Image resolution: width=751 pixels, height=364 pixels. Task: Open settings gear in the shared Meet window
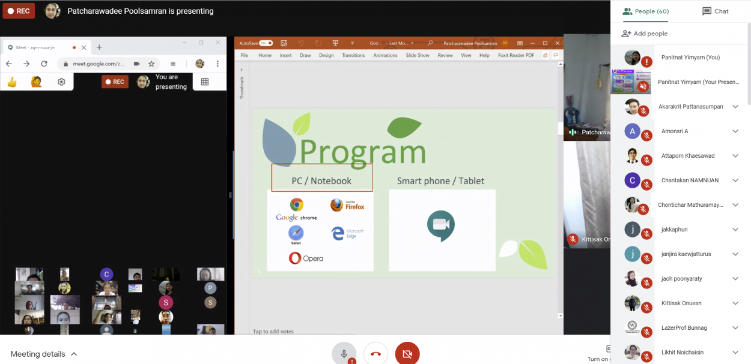pos(61,82)
